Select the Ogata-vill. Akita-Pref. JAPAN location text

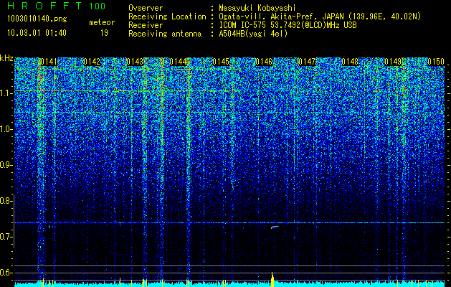[320, 17]
